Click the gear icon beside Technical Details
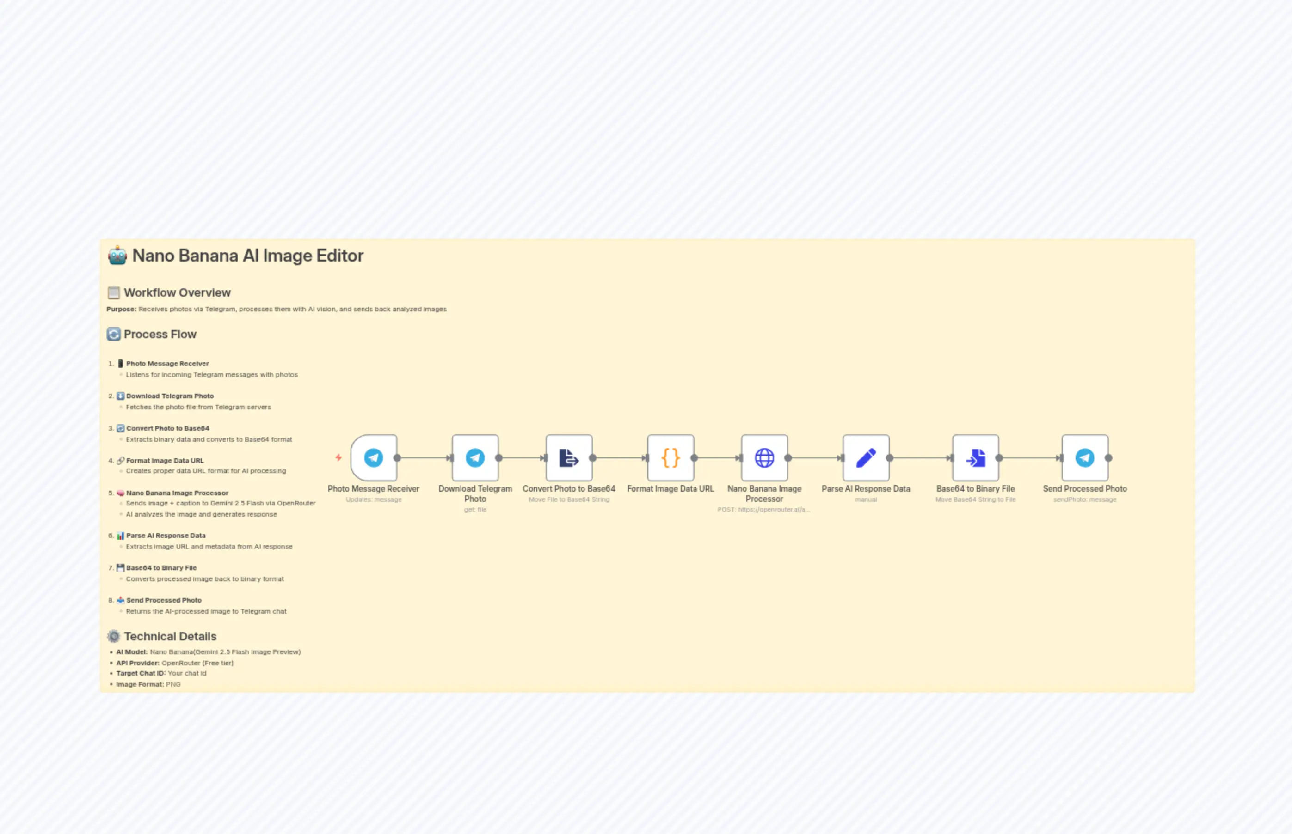Screen dimensions: 1292x834 point(113,636)
